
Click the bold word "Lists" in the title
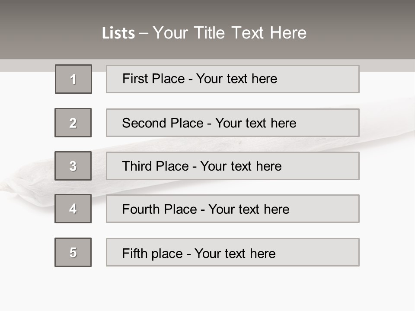[x=118, y=33]
